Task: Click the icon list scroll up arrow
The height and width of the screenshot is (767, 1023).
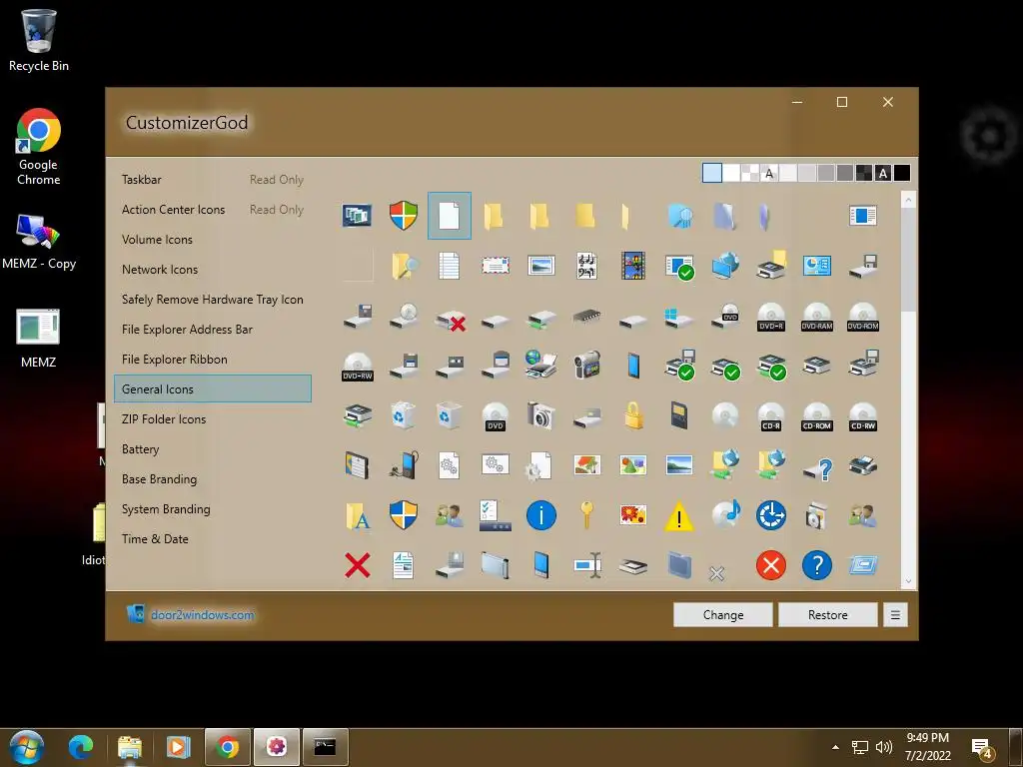Action: (908, 200)
